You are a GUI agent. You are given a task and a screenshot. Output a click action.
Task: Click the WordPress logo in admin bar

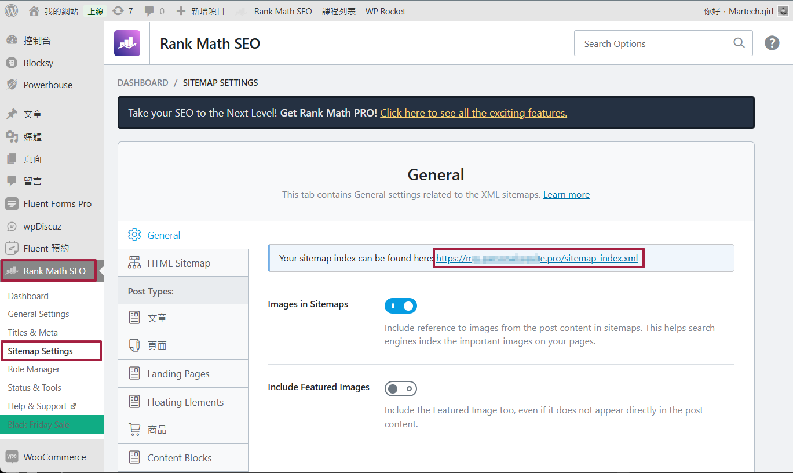(12, 11)
